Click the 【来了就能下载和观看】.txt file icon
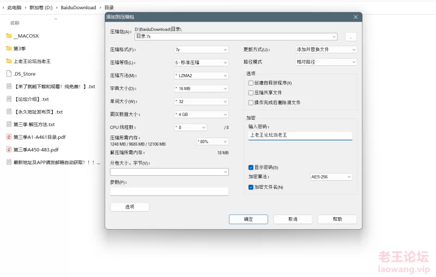Screen dimensions: 436x277 click(x=9, y=87)
